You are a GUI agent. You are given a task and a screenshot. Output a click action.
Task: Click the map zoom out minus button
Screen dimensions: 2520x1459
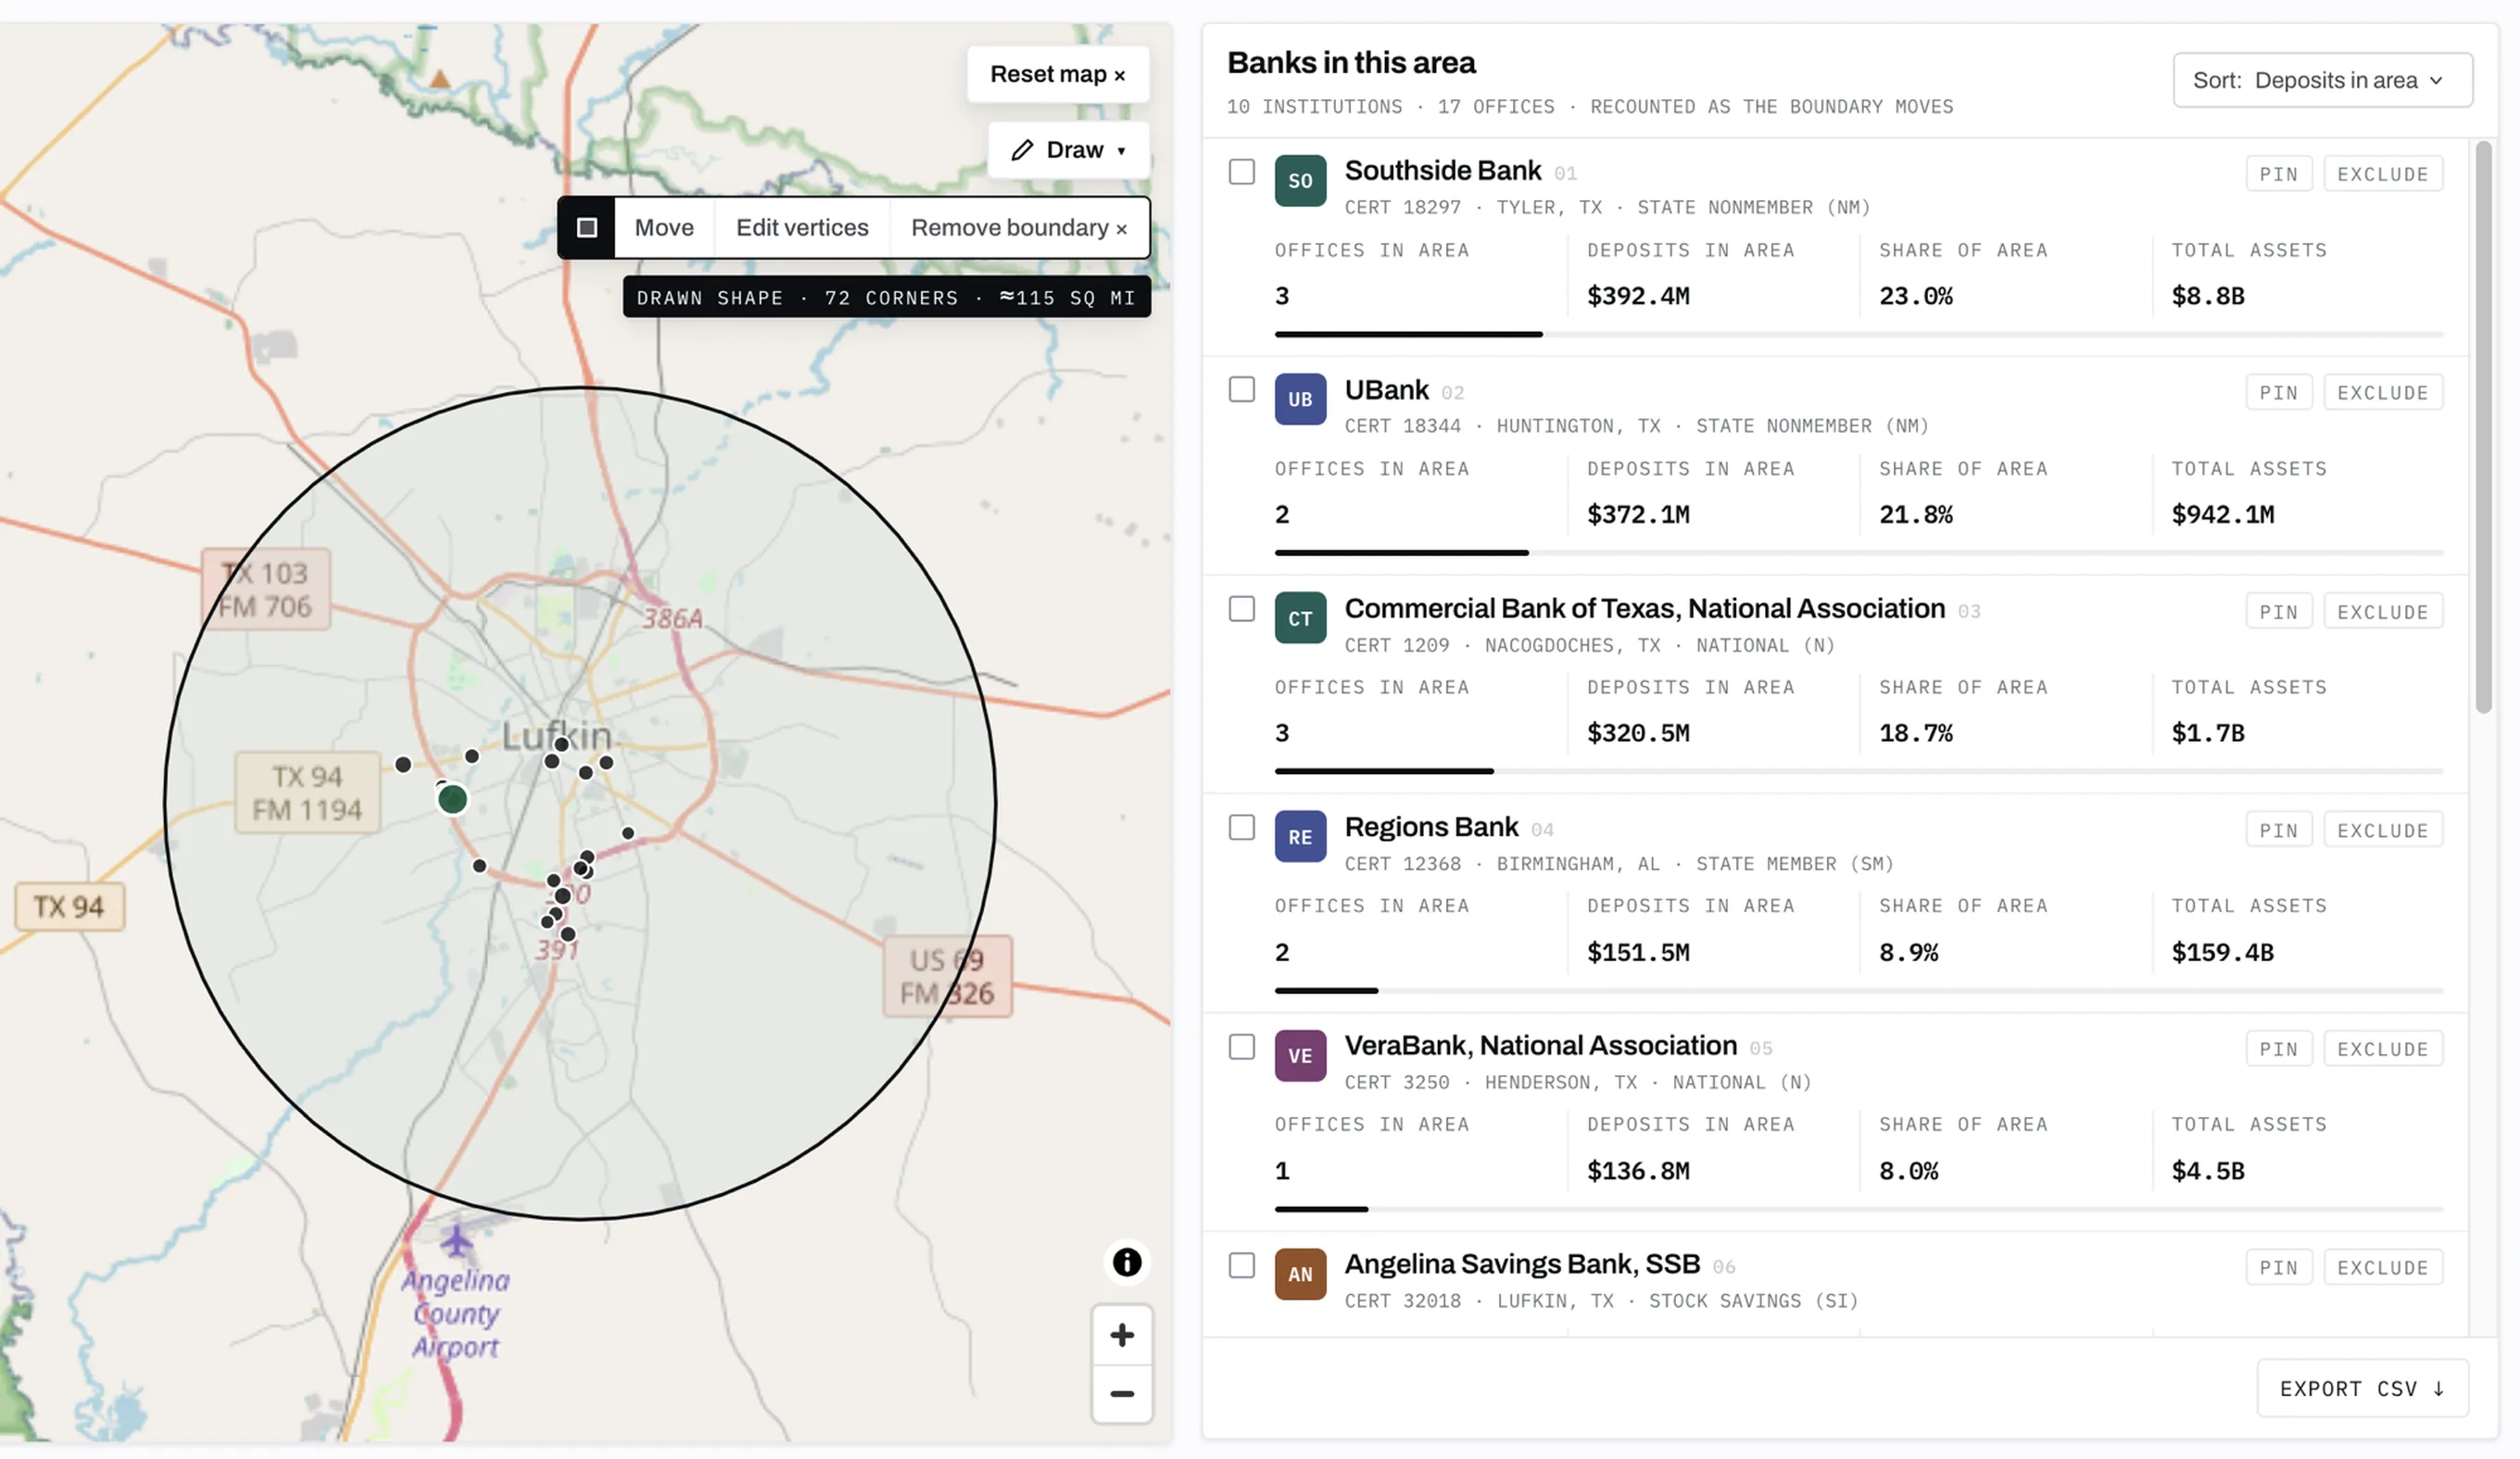pyautogui.click(x=1122, y=1393)
